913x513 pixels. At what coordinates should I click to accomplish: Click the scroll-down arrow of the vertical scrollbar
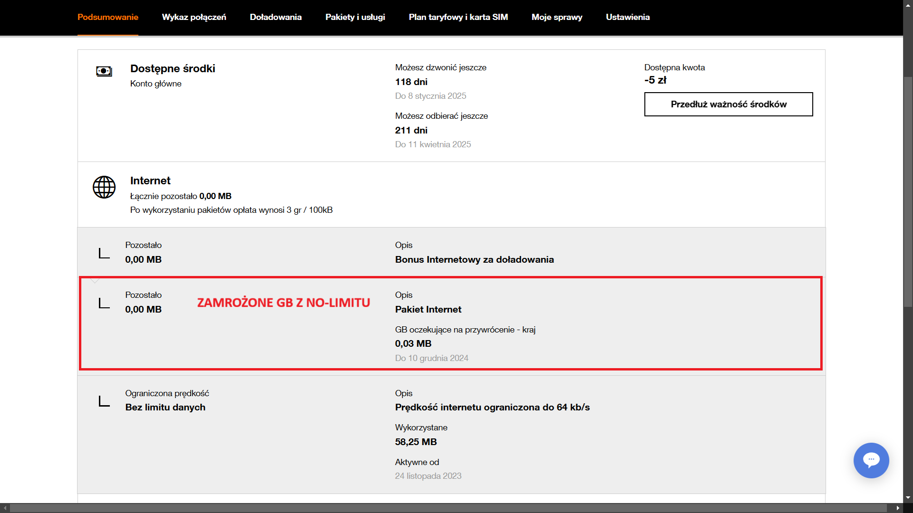[x=908, y=498]
